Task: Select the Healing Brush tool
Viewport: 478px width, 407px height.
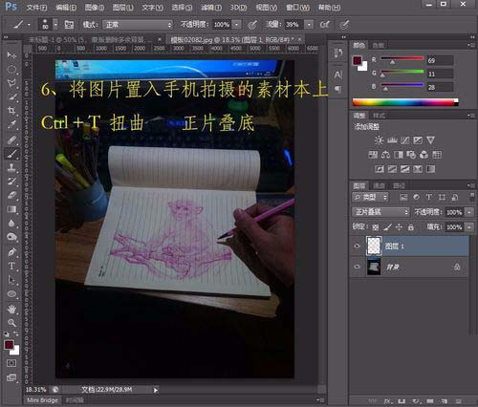Action: pyautogui.click(x=11, y=139)
